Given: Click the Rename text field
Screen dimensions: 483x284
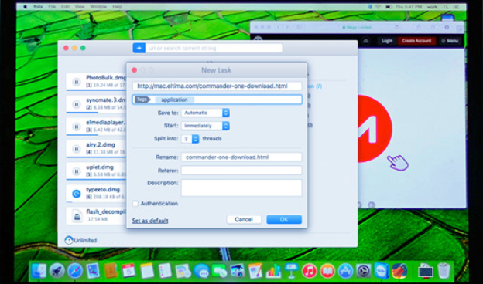Looking at the screenshot, I should (241, 157).
